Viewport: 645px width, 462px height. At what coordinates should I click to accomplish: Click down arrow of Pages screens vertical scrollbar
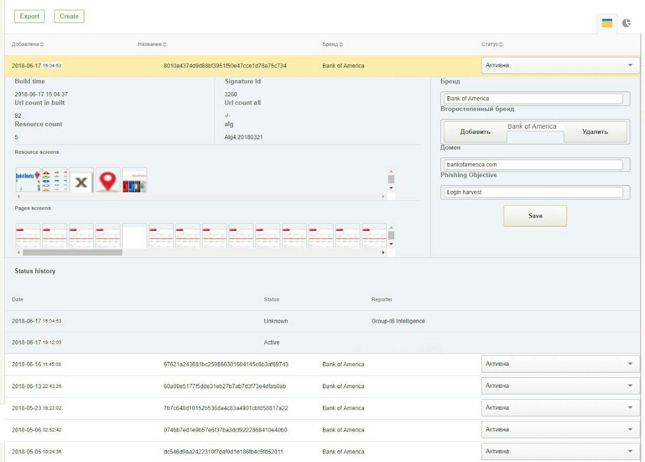click(391, 244)
